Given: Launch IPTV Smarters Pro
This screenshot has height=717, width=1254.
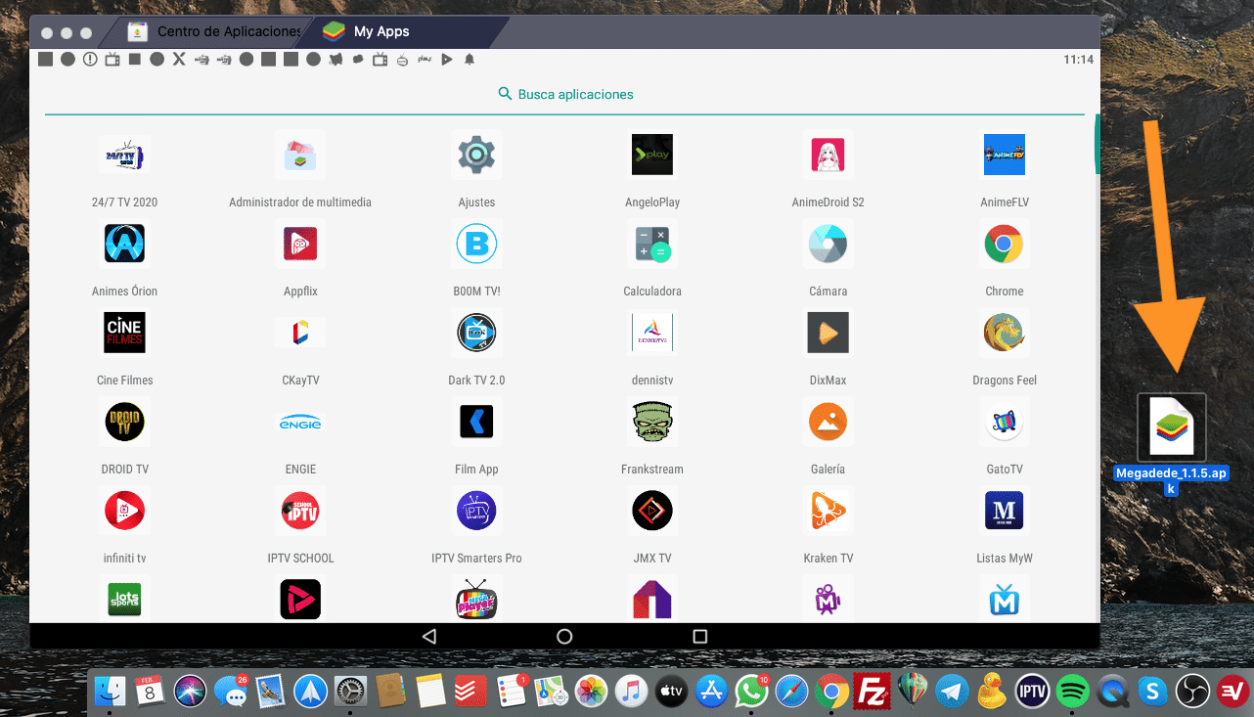Looking at the screenshot, I should click(476, 512).
